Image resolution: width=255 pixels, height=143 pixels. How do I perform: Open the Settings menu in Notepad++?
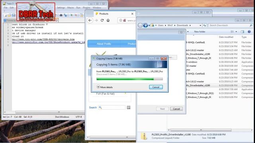click(x=61, y=8)
